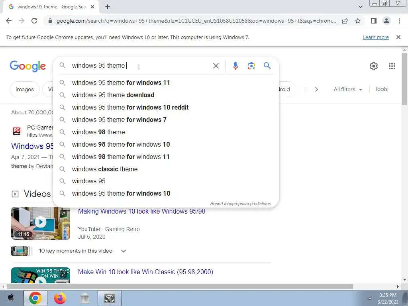Click the Chrome back arrow
408x306 pixels.
click(9, 21)
